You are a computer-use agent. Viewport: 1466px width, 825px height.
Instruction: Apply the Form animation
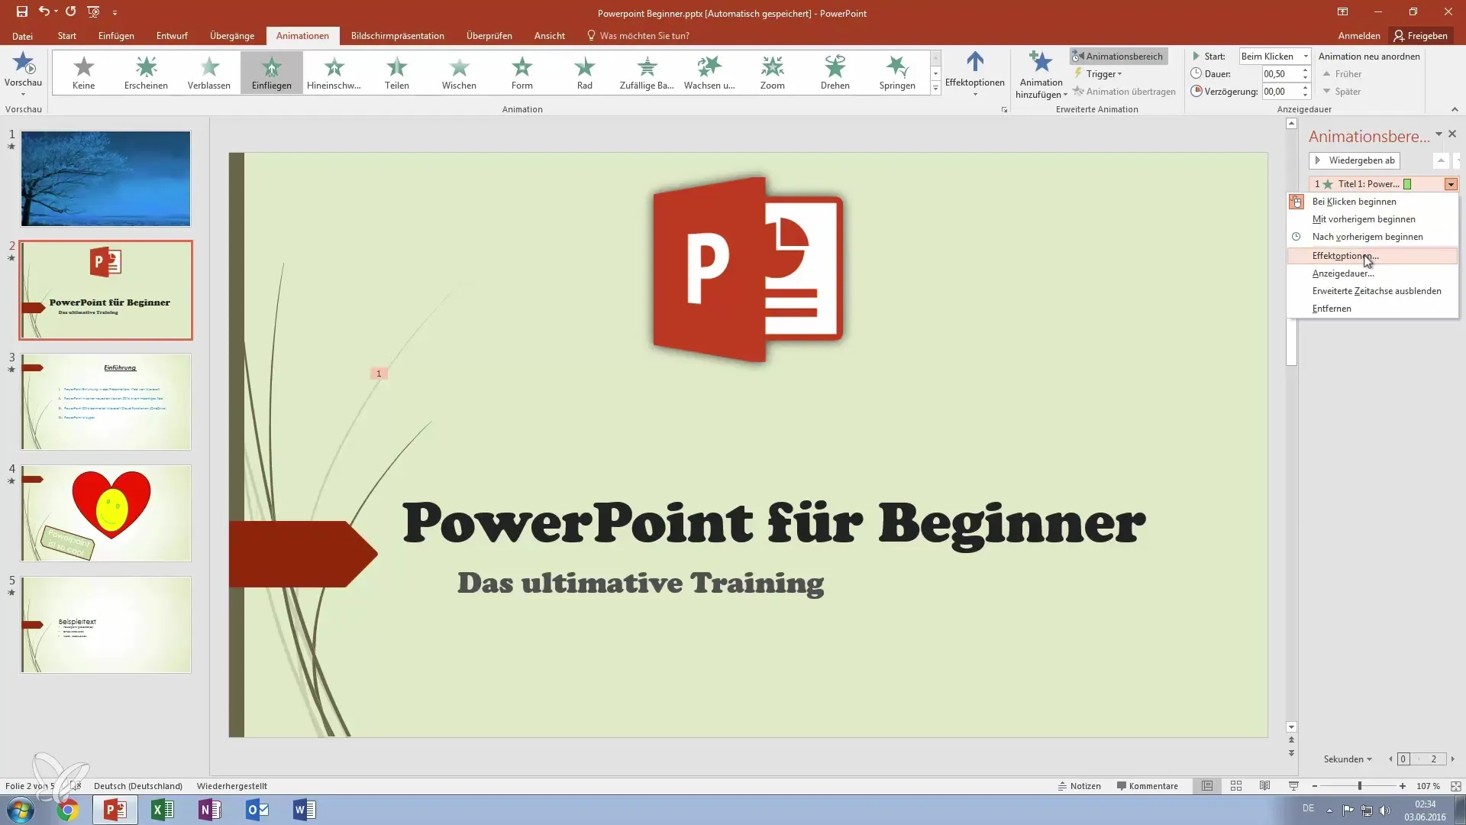(x=522, y=73)
